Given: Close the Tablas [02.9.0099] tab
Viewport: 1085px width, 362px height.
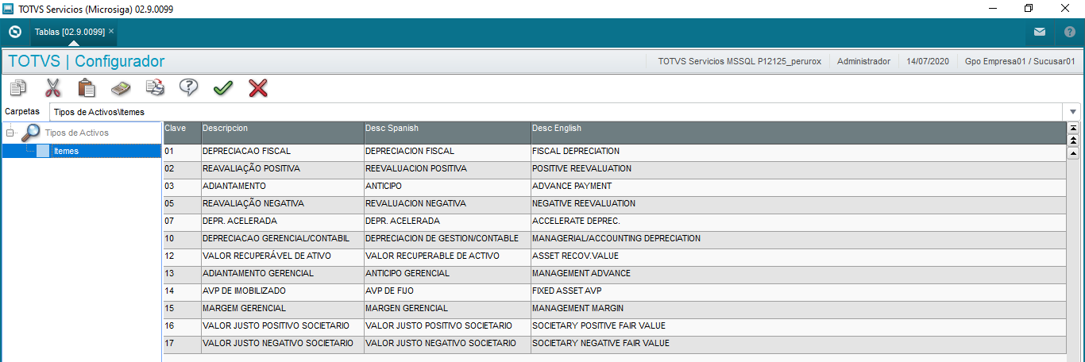Looking at the screenshot, I should pos(111,31).
